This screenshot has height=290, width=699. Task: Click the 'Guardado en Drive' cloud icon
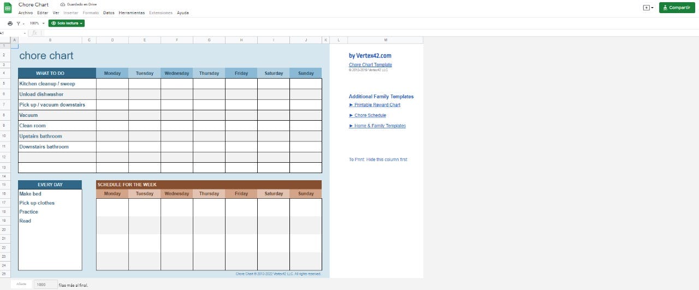pyautogui.click(x=62, y=4)
